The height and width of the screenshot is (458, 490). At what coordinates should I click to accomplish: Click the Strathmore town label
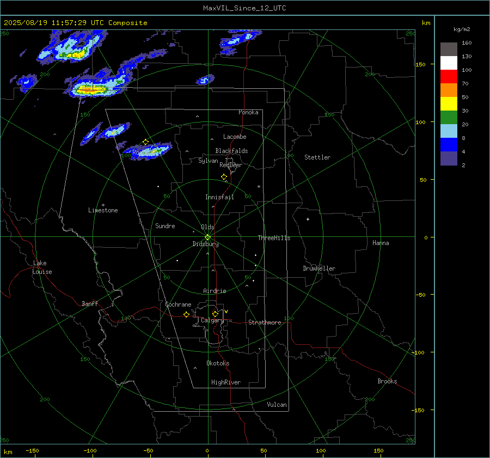pos(265,322)
